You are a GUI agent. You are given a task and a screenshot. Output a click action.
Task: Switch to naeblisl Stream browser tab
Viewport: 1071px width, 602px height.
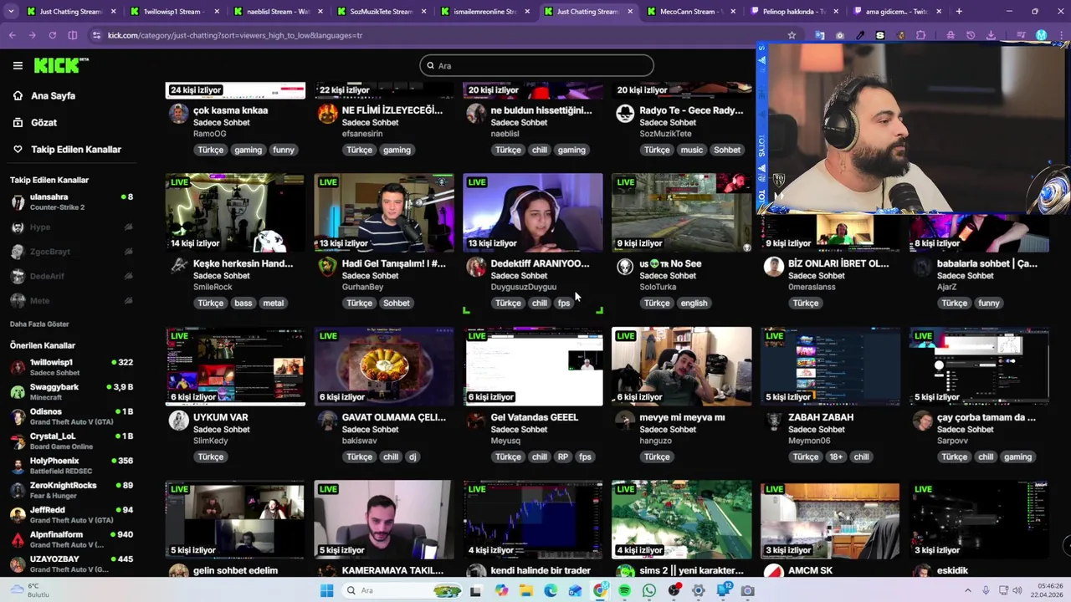coord(277,12)
